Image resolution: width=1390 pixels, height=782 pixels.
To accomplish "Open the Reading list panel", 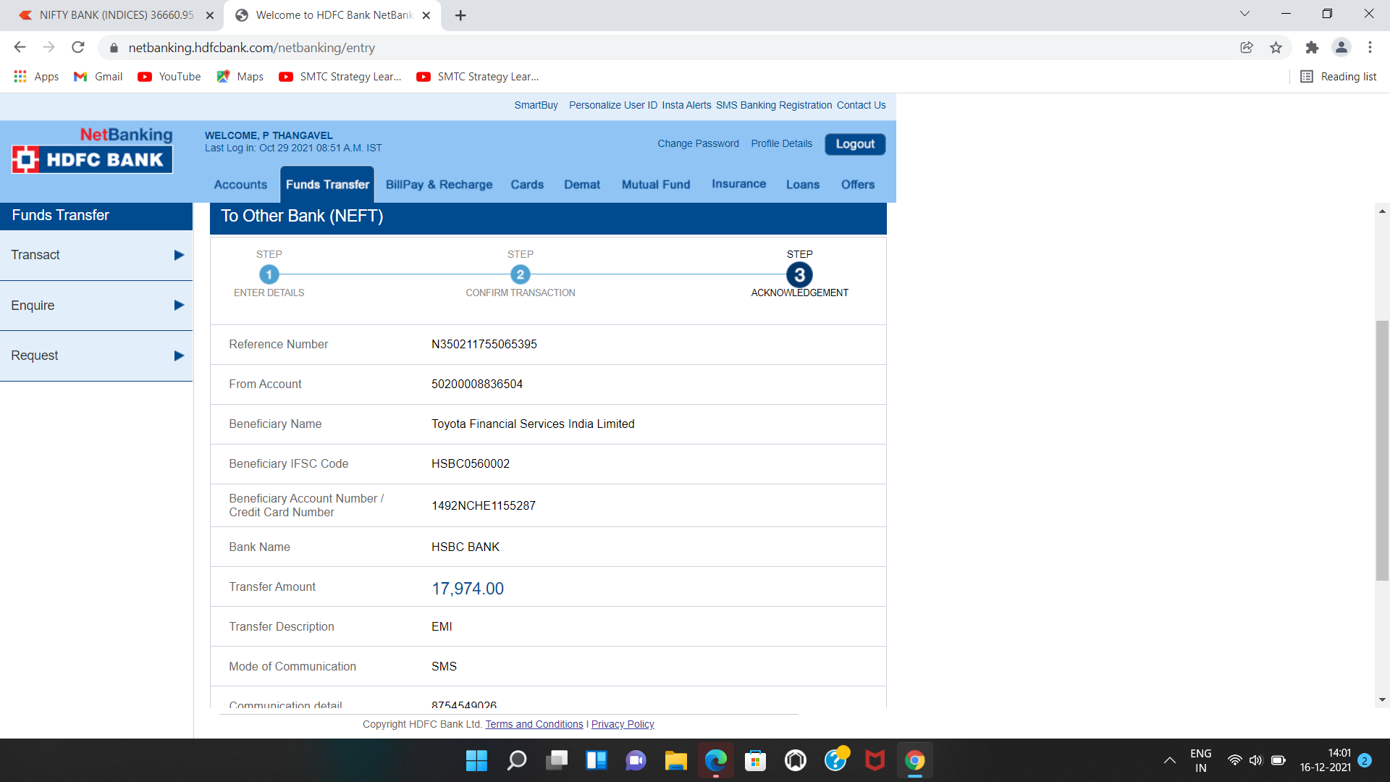I will tap(1338, 77).
